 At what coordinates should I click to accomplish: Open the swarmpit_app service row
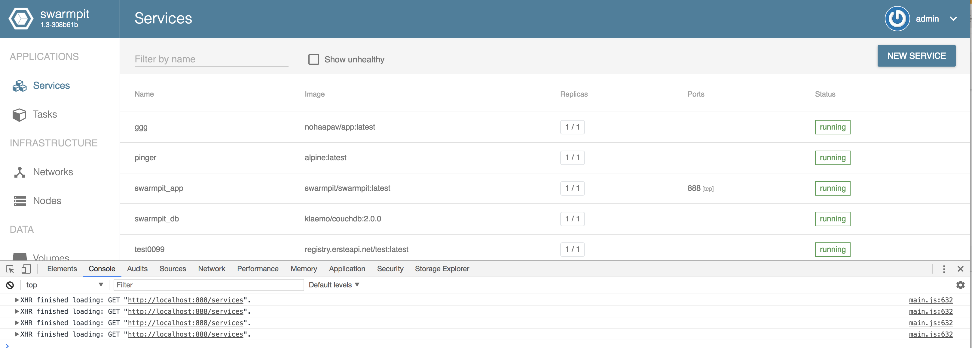(545, 188)
